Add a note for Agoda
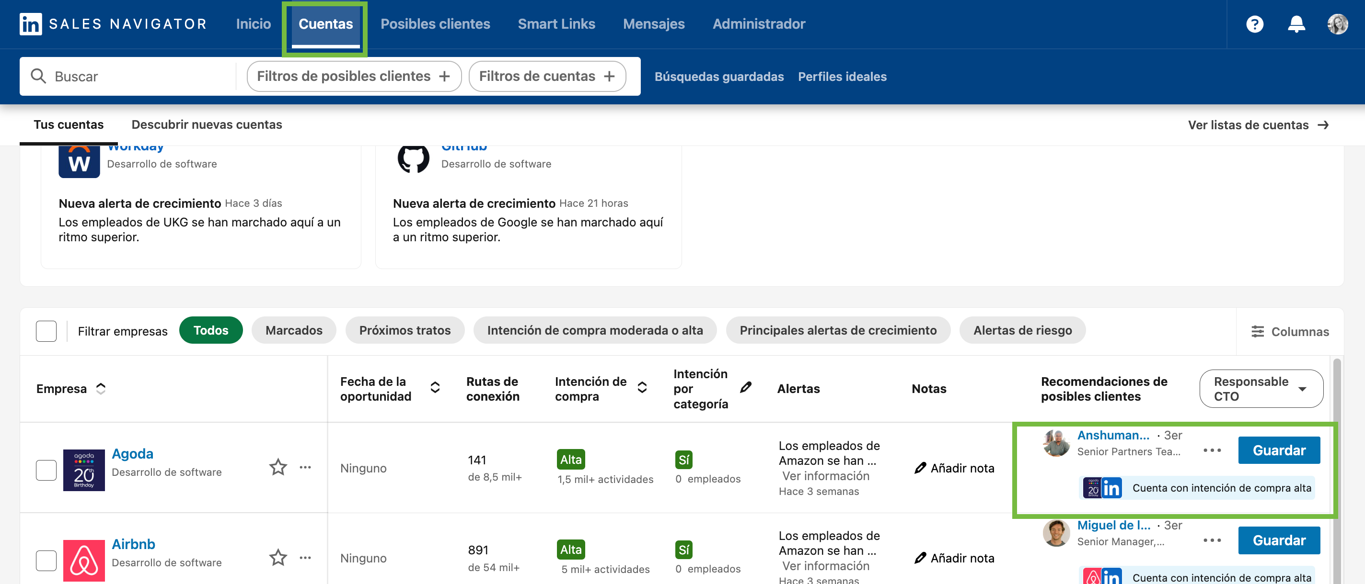This screenshot has height=584, width=1365. [954, 468]
